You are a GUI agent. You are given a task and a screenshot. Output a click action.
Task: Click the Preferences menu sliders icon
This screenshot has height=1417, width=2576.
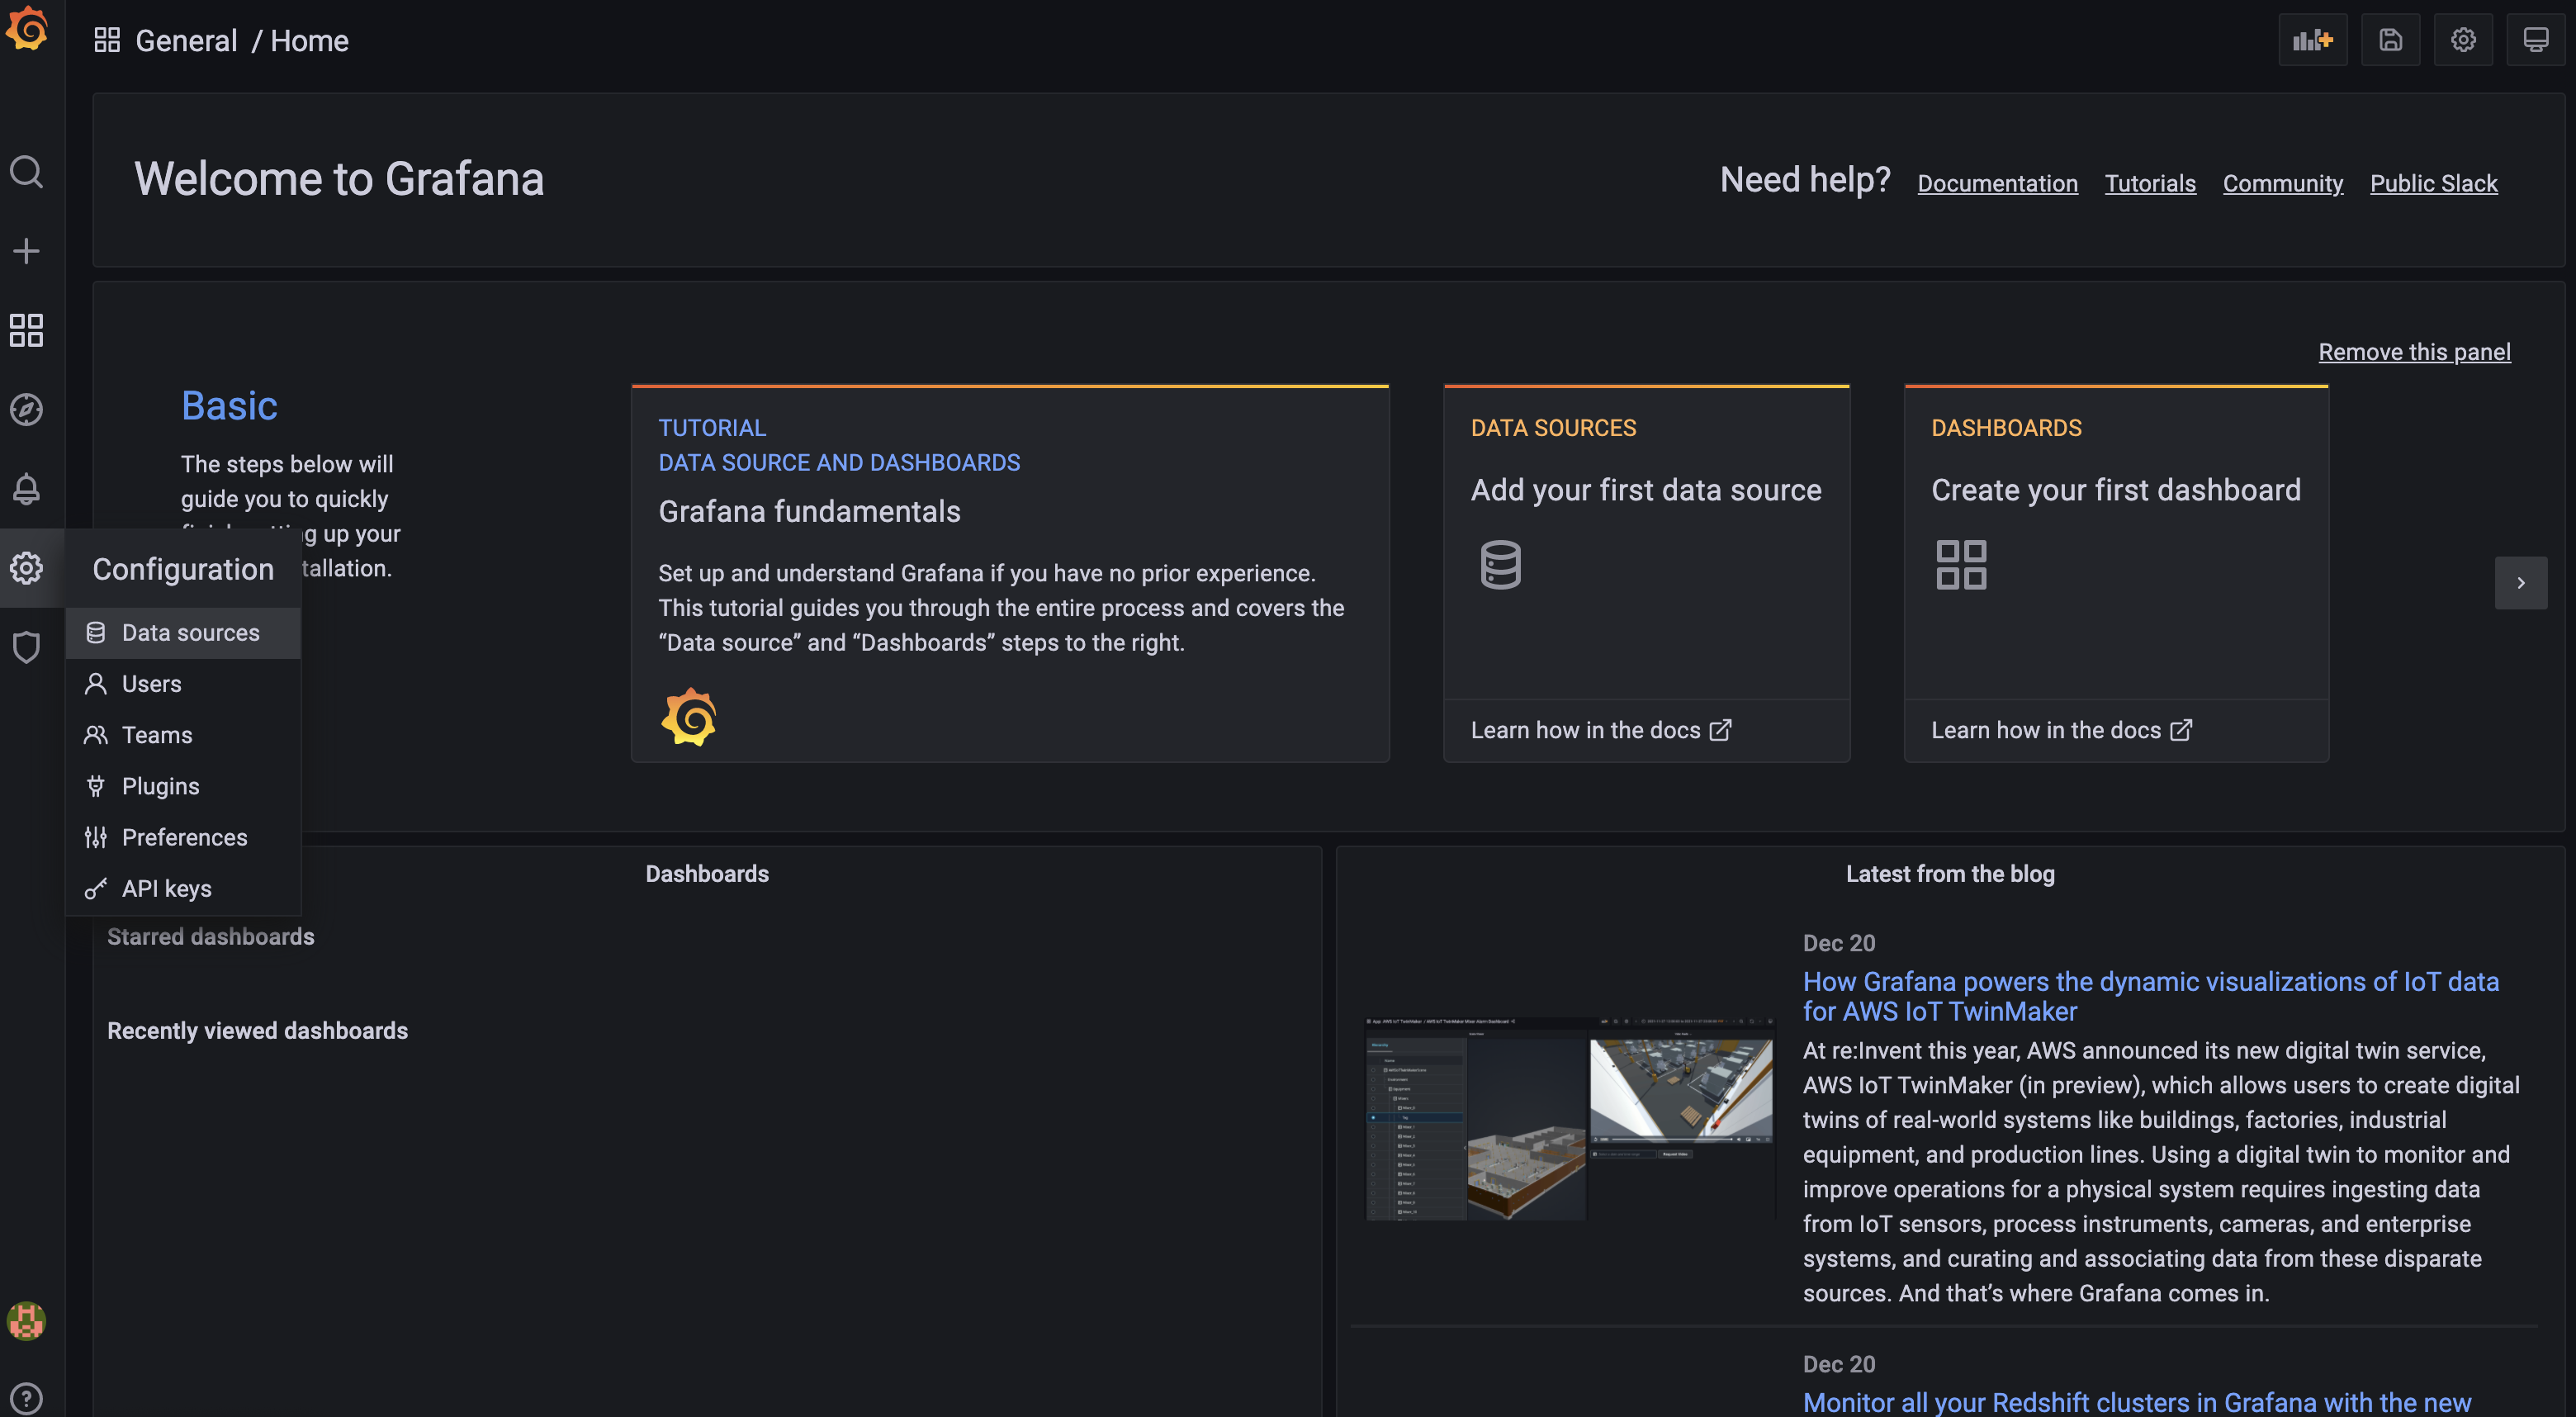pyautogui.click(x=96, y=837)
